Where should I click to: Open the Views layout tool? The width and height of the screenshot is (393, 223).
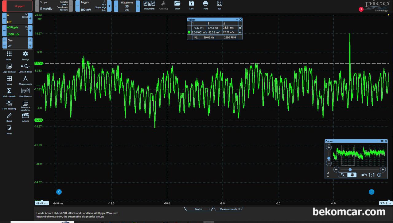click(x=9, y=80)
